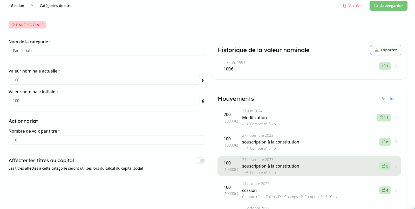Open Catégories de titre breadcrumb item

click(x=56, y=6)
